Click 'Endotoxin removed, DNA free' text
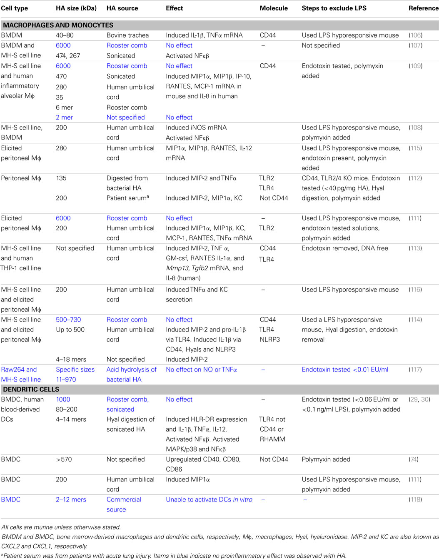The height and width of the screenshot is (559, 439). tap(345, 248)
